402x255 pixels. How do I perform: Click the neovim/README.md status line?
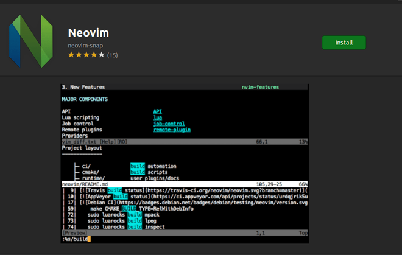coord(185,184)
